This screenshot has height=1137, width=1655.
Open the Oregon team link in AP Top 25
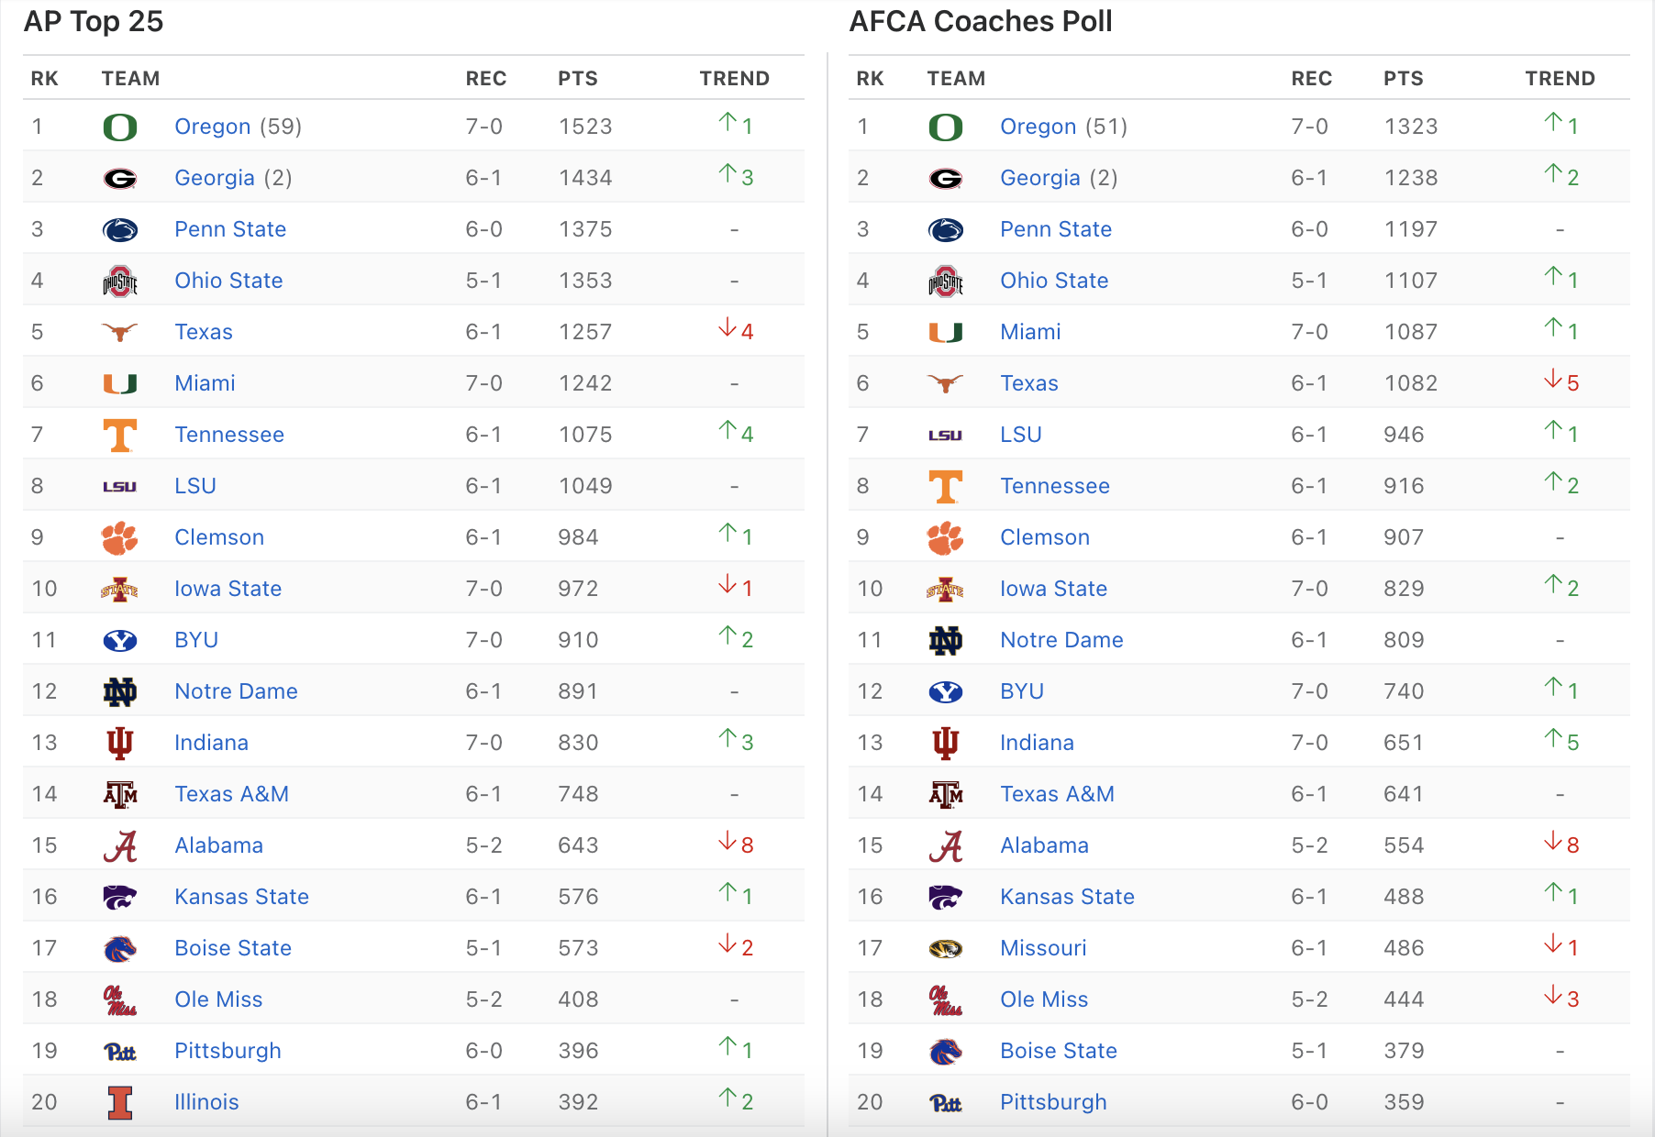[213, 127]
